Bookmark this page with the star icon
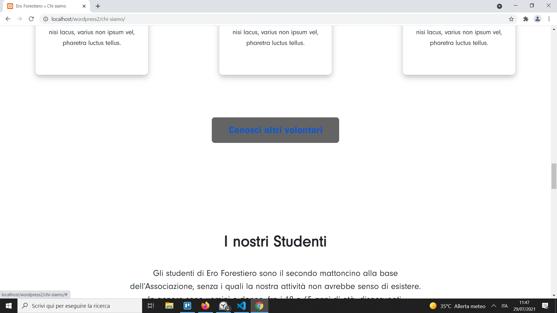The height and width of the screenshot is (313, 557). (x=511, y=19)
